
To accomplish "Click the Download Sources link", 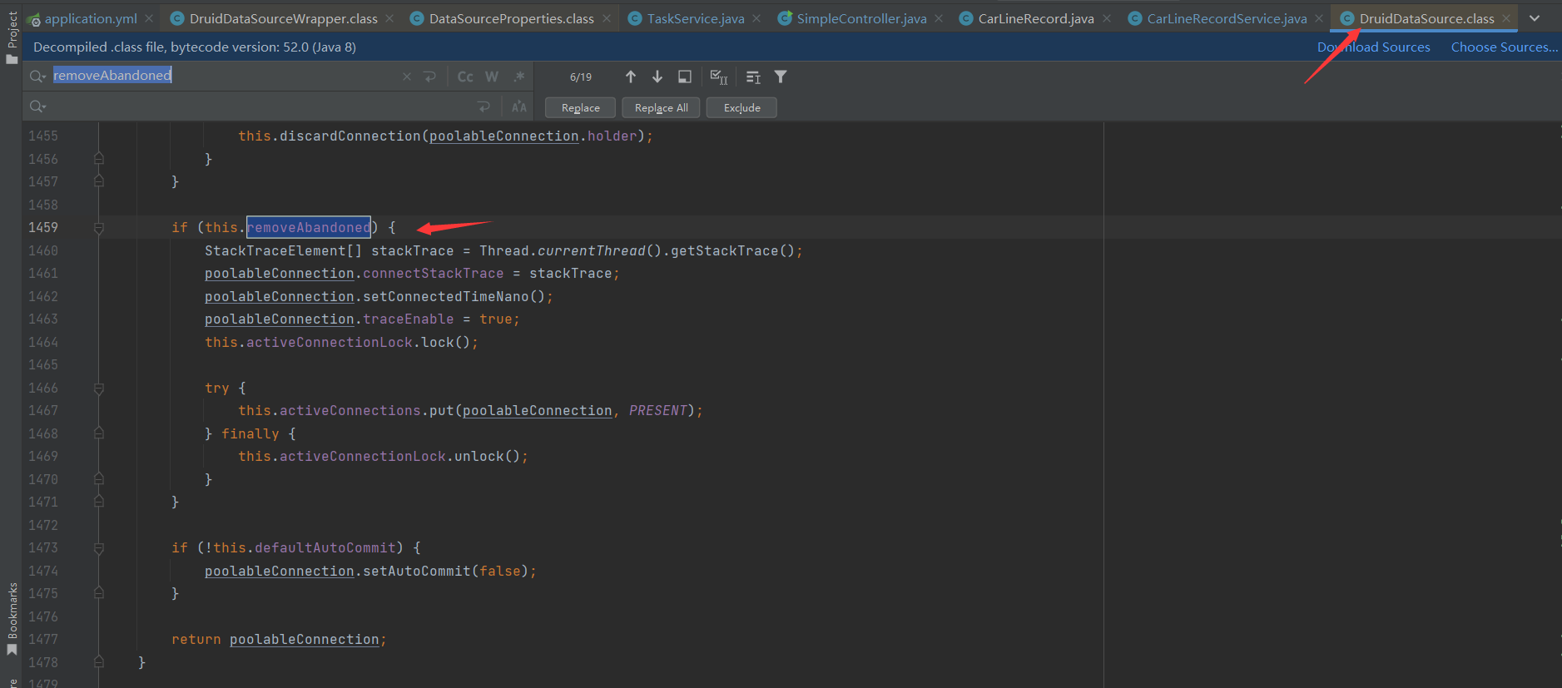I will coord(1373,47).
